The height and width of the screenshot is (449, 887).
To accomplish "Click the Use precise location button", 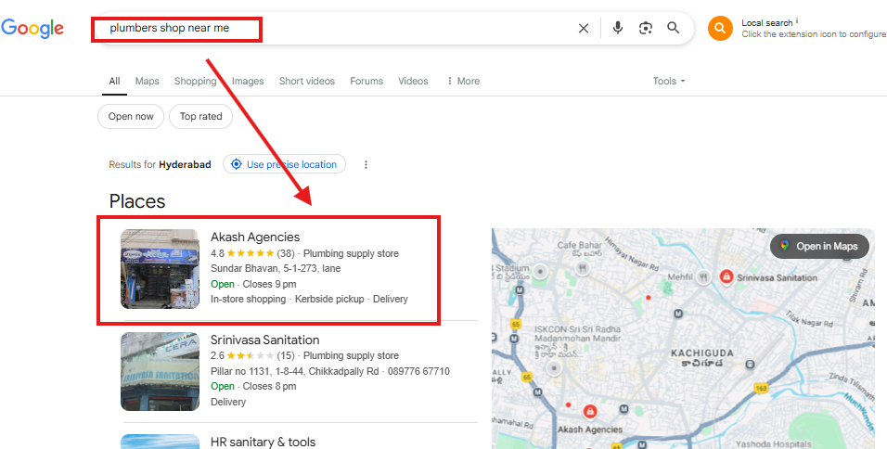I will coord(284,164).
